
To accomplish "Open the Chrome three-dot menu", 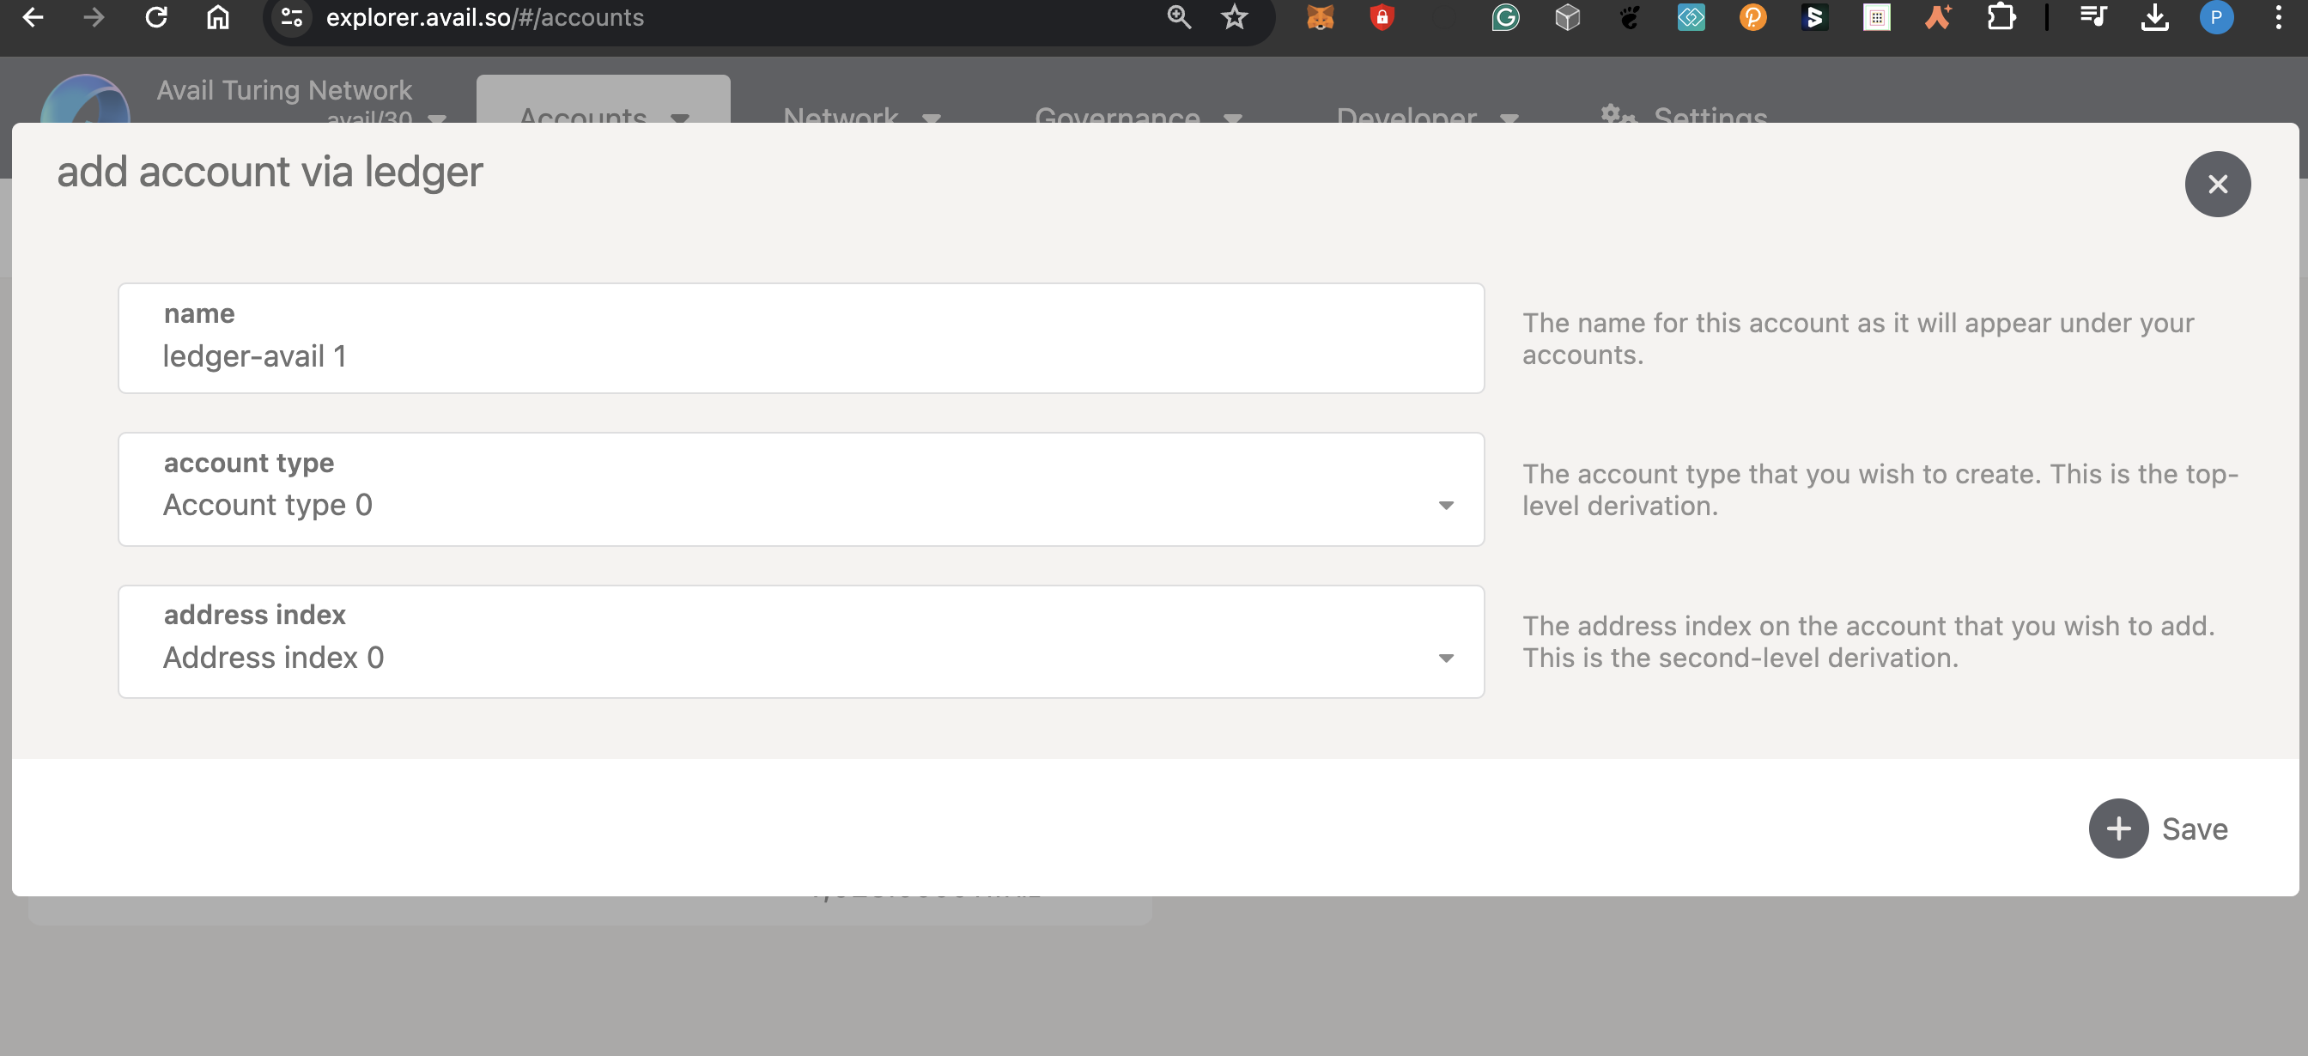I will click(2278, 17).
